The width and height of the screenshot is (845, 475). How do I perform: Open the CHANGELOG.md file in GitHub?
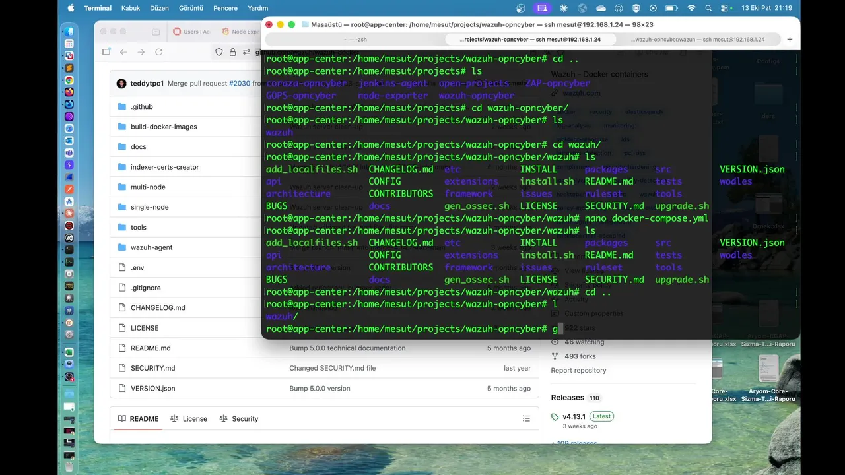click(158, 307)
